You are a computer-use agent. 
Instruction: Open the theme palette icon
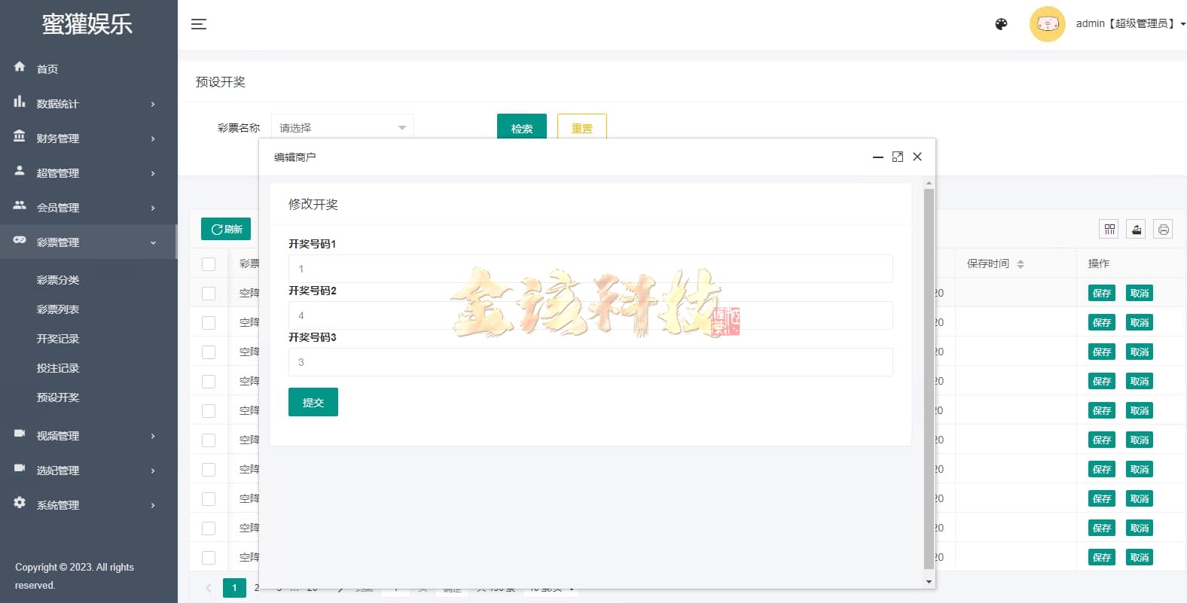point(1001,24)
